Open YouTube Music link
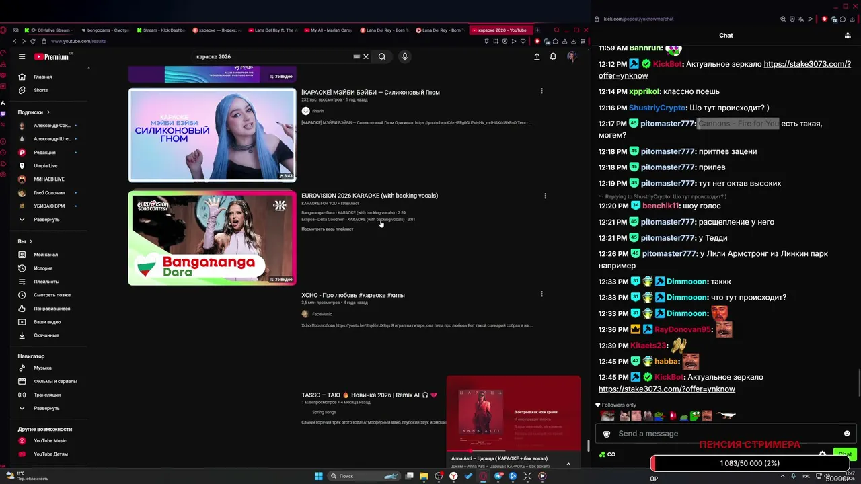The height and width of the screenshot is (484, 861). click(51, 441)
